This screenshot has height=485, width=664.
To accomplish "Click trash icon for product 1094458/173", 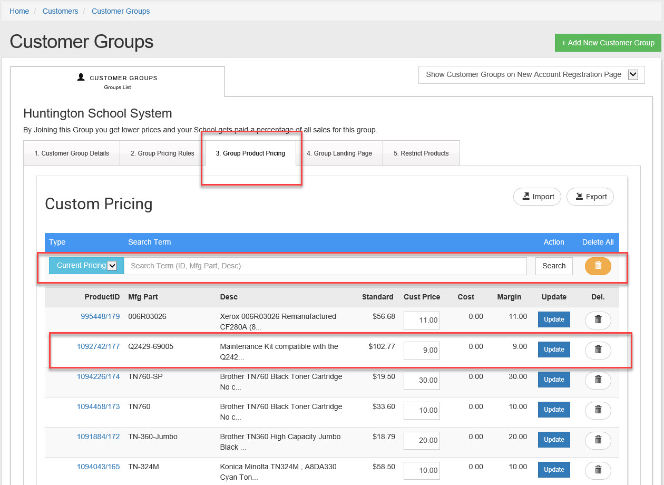I will [598, 410].
